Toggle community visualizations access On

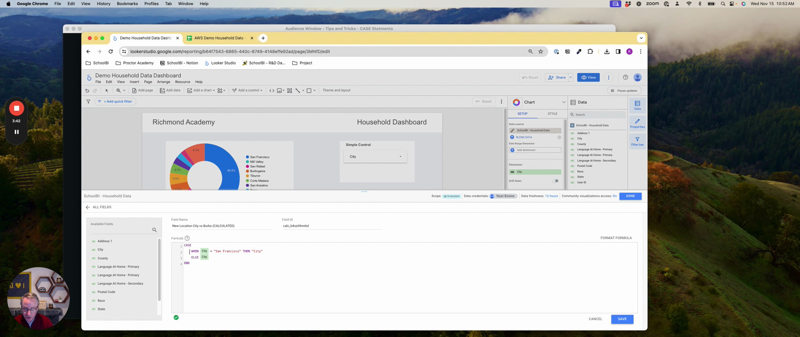615,196
